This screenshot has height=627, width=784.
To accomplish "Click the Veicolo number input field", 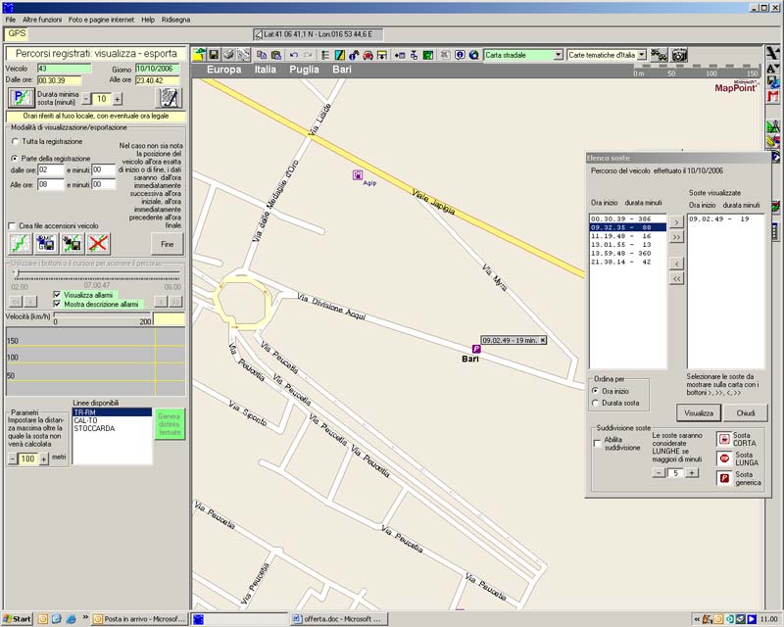I will point(64,69).
